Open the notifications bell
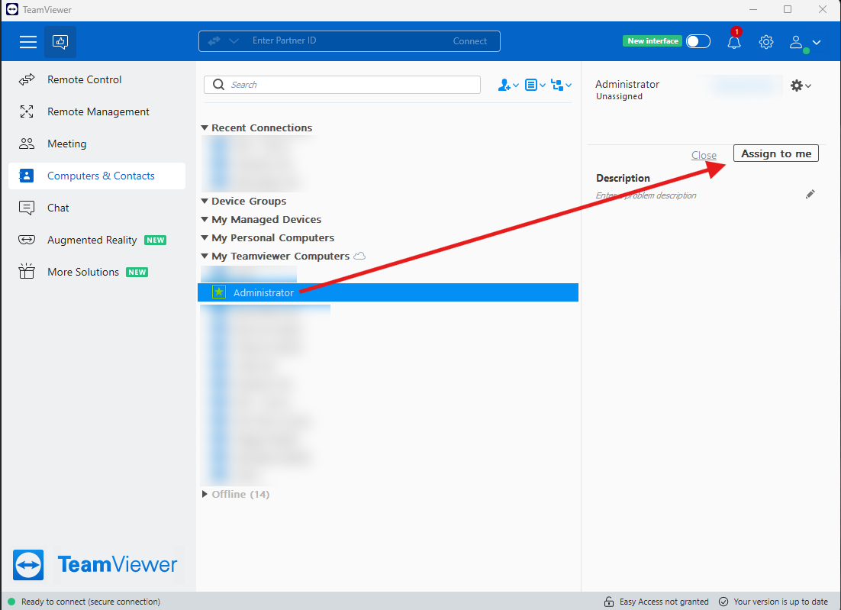The width and height of the screenshot is (841, 610). pos(734,41)
